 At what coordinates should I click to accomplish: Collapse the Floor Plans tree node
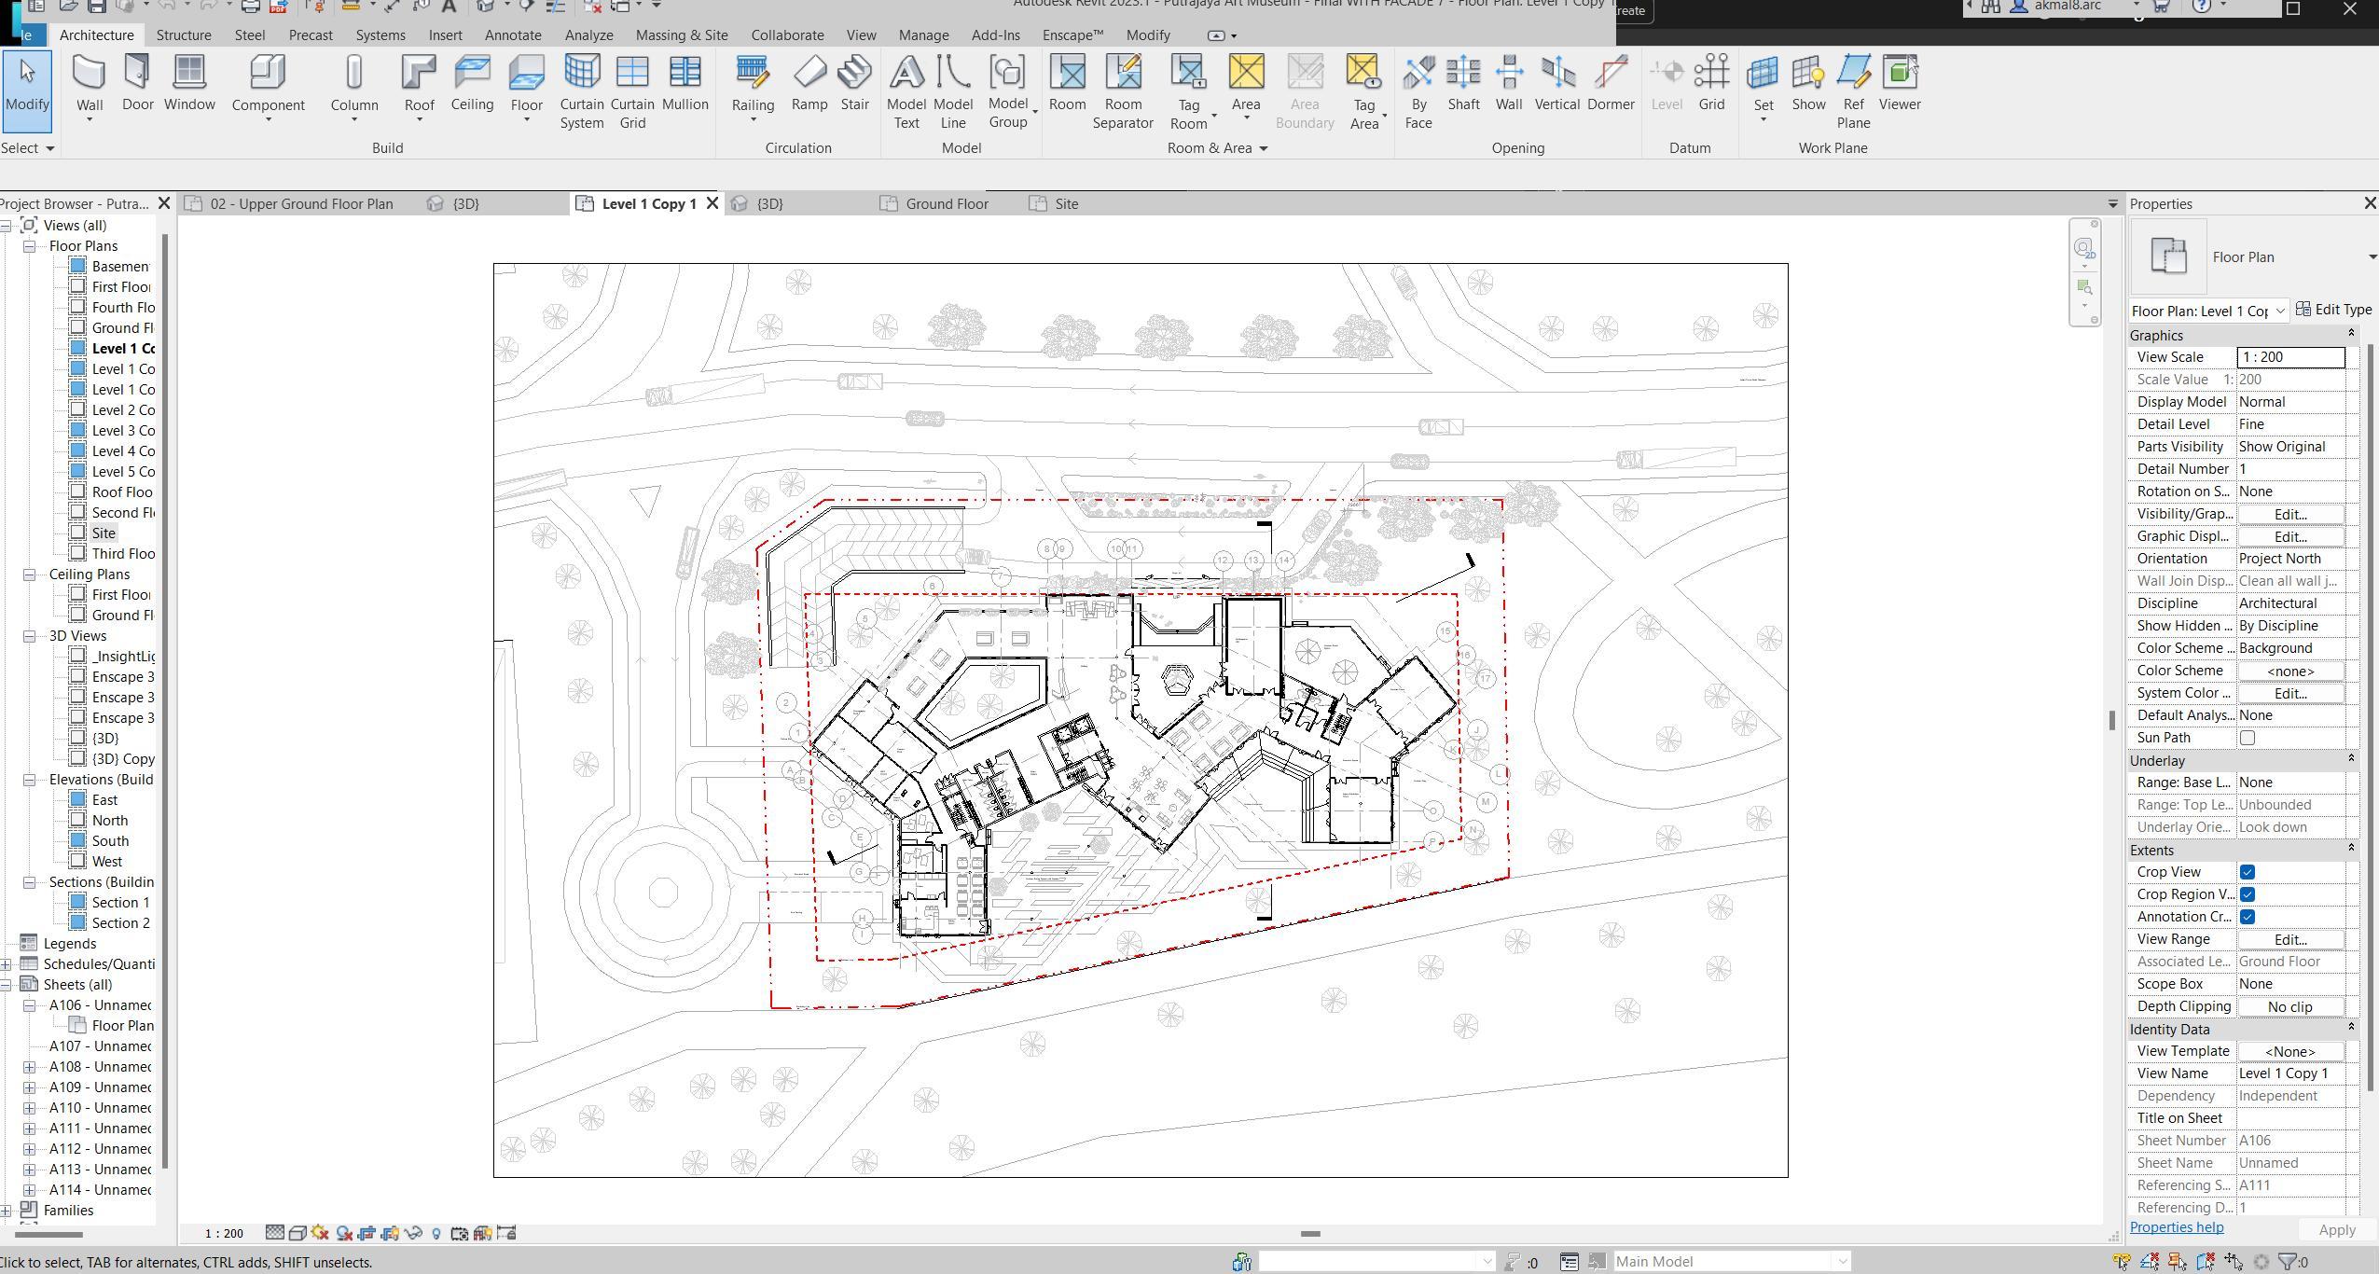[x=30, y=246]
